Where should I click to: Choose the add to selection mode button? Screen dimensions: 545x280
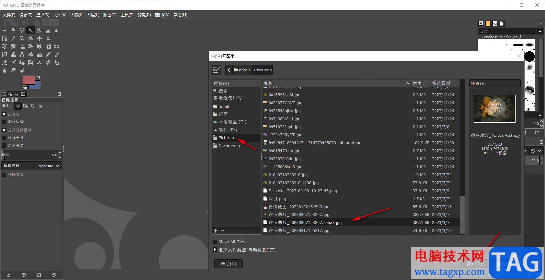coord(25,106)
